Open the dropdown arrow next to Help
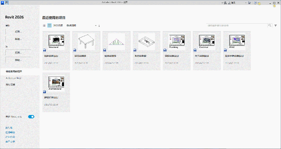The width and height of the screenshot is (281, 149). coord(259,3)
